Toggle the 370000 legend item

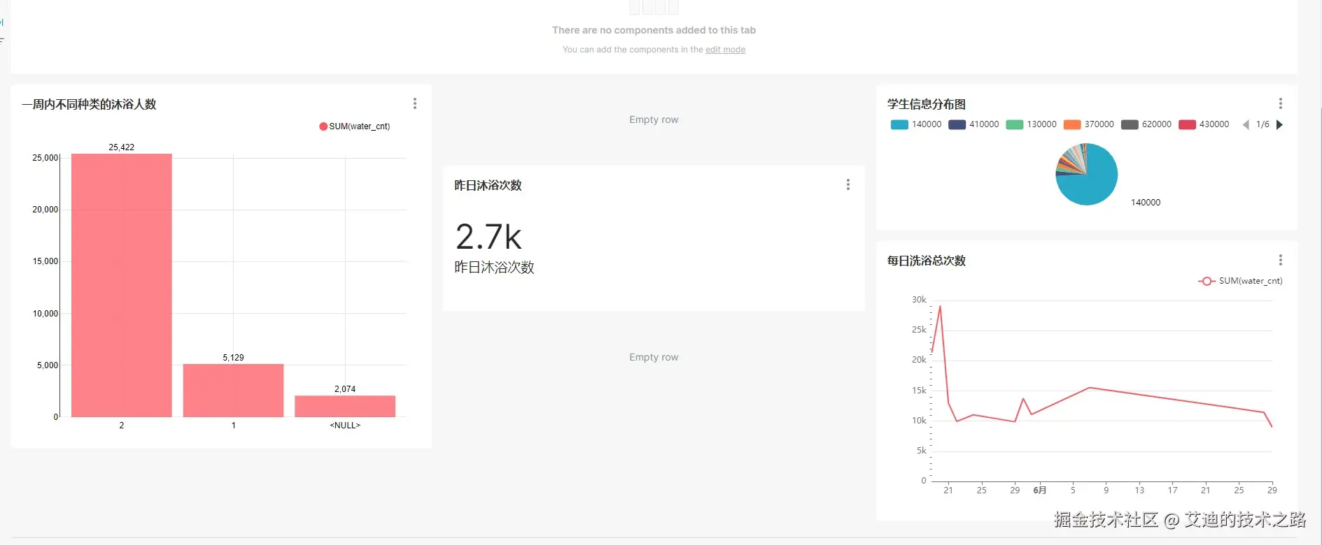click(x=1088, y=124)
